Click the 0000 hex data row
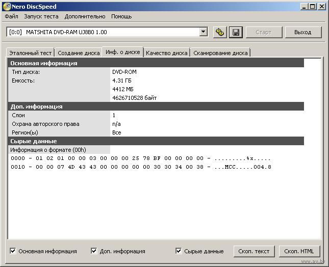The height and width of the screenshot is (267, 329). click(x=141, y=158)
